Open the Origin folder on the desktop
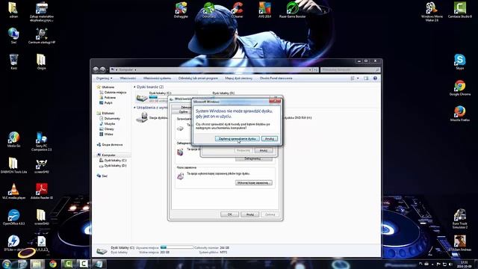 tap(42, 62)
